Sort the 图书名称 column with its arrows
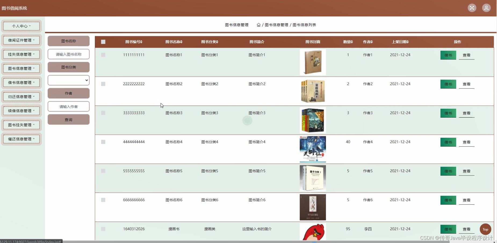The image size is (497, 243). click(x=181, y=42)
